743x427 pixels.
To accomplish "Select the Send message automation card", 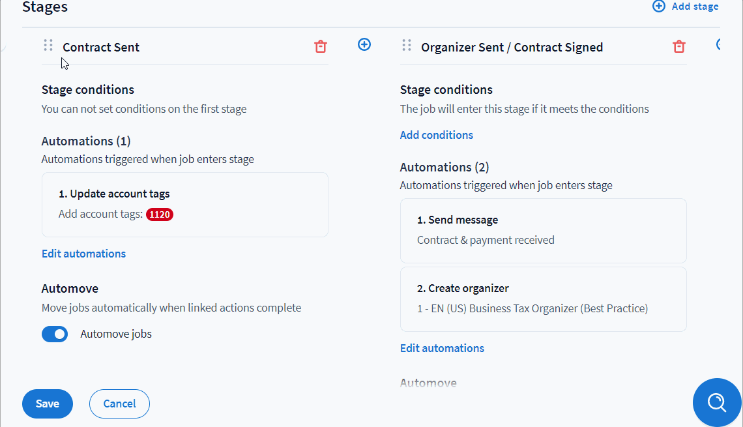I will pyautogui.click(x=543, y=230).
